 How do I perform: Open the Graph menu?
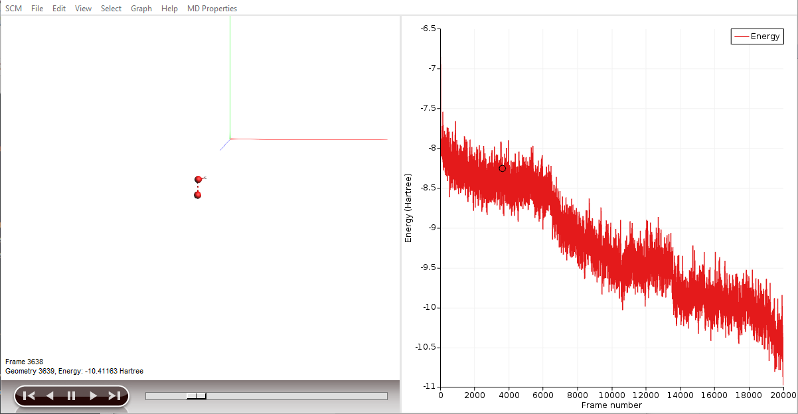point(141,9)
